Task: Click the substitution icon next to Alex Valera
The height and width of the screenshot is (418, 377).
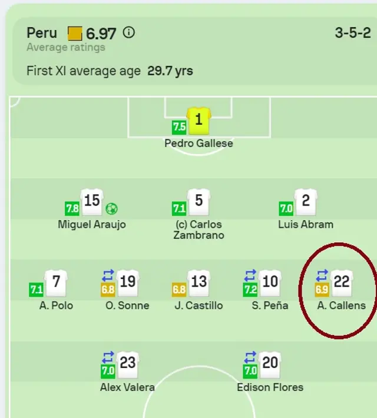Action: click(x=108, y=357)
